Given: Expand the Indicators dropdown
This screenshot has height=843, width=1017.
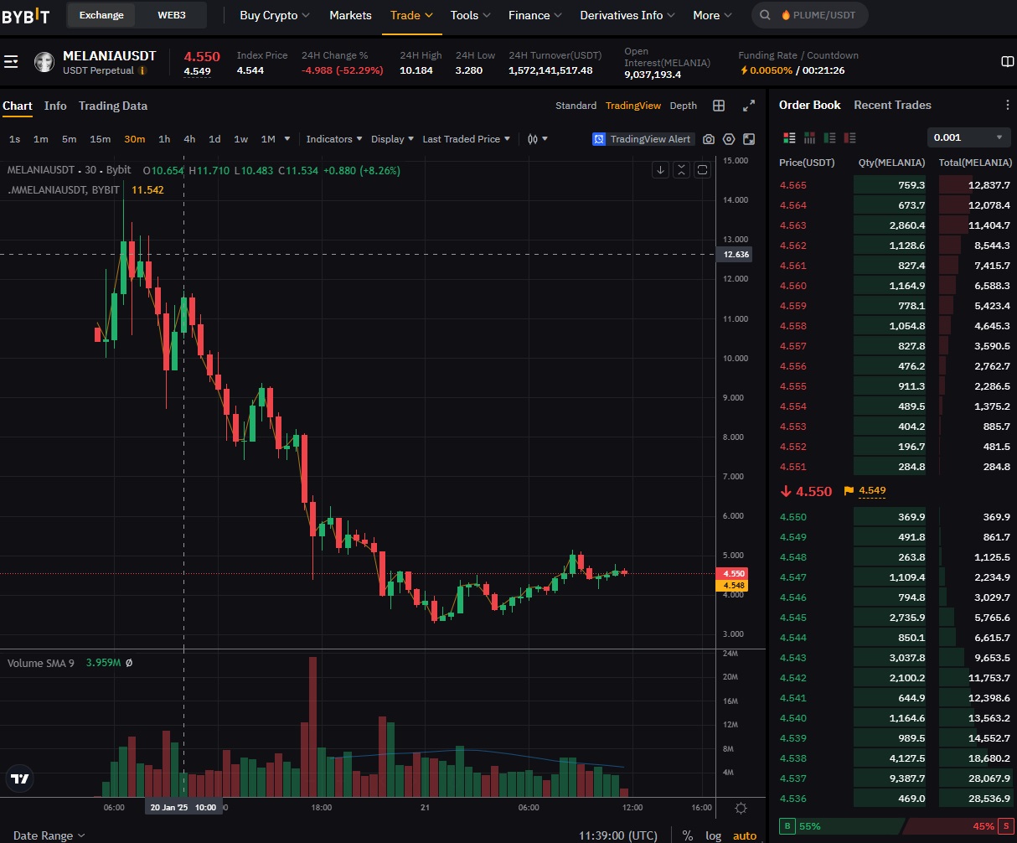Looking at the screenshot, I should [x=334, y=139].
